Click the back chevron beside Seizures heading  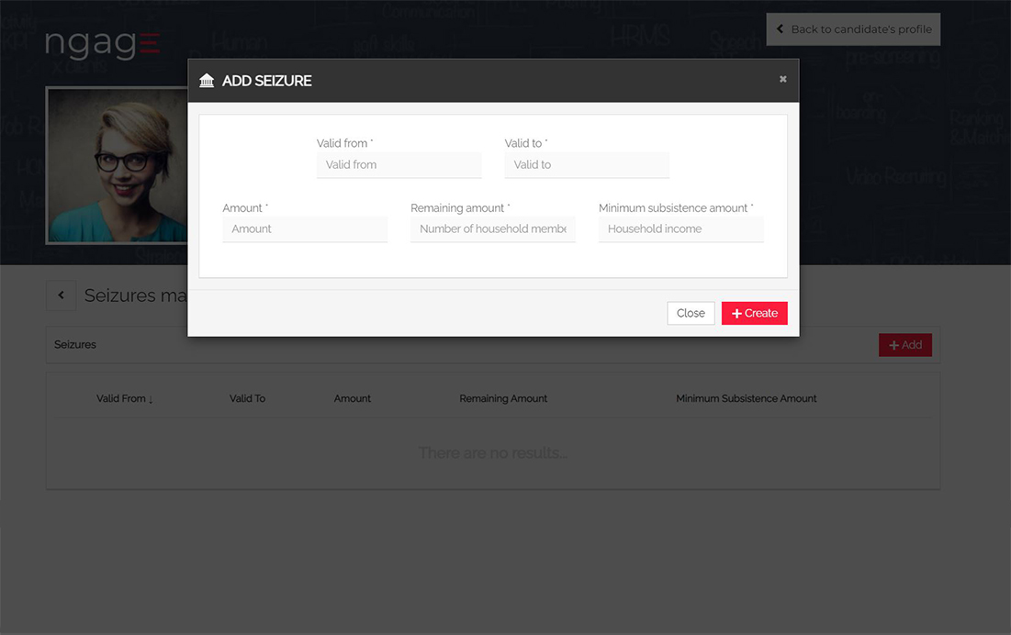pos(62,295)
